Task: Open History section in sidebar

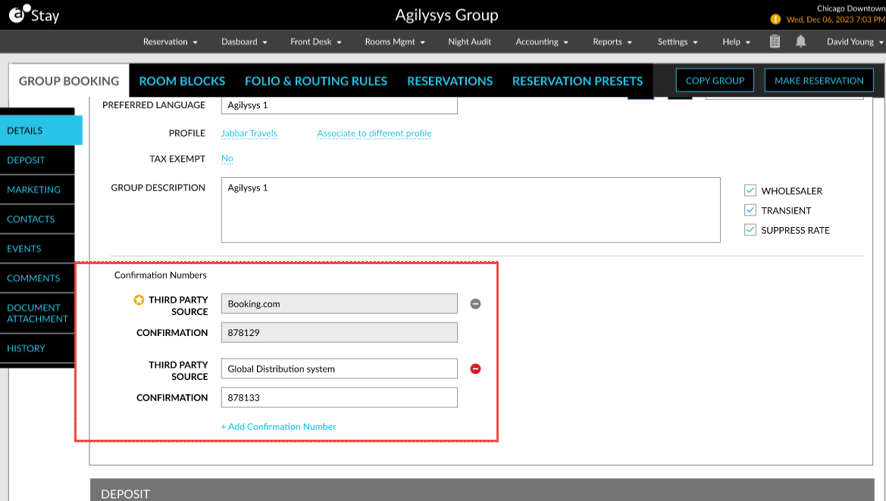Action: click(x=37, y=349)
